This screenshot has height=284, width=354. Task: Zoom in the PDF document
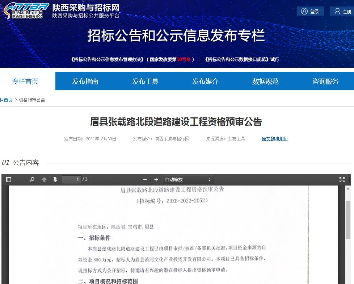coord(156,180)
